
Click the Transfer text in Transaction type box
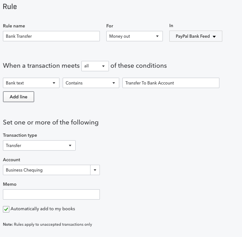point(14,145)
